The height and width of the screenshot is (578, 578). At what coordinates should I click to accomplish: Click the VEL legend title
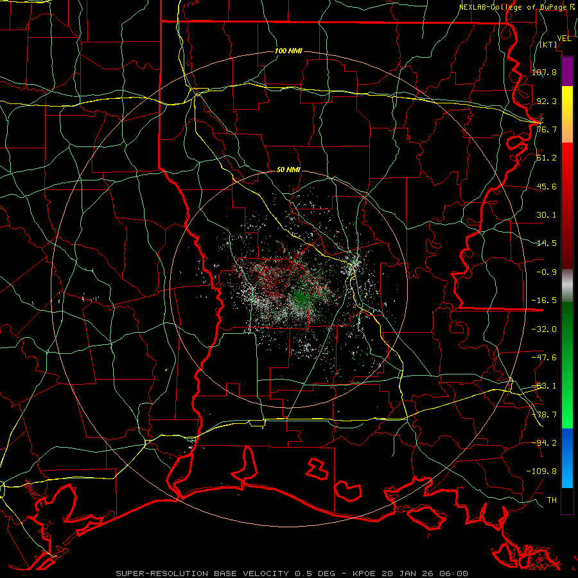pos(564,39)
